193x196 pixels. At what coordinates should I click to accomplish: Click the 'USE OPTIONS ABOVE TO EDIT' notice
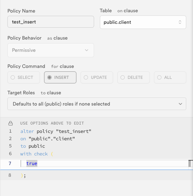point(52,123)
